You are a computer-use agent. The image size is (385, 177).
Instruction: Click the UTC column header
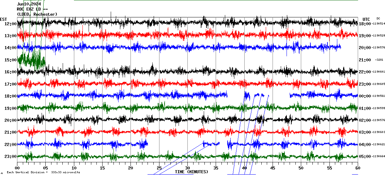[x=366, y=19]
